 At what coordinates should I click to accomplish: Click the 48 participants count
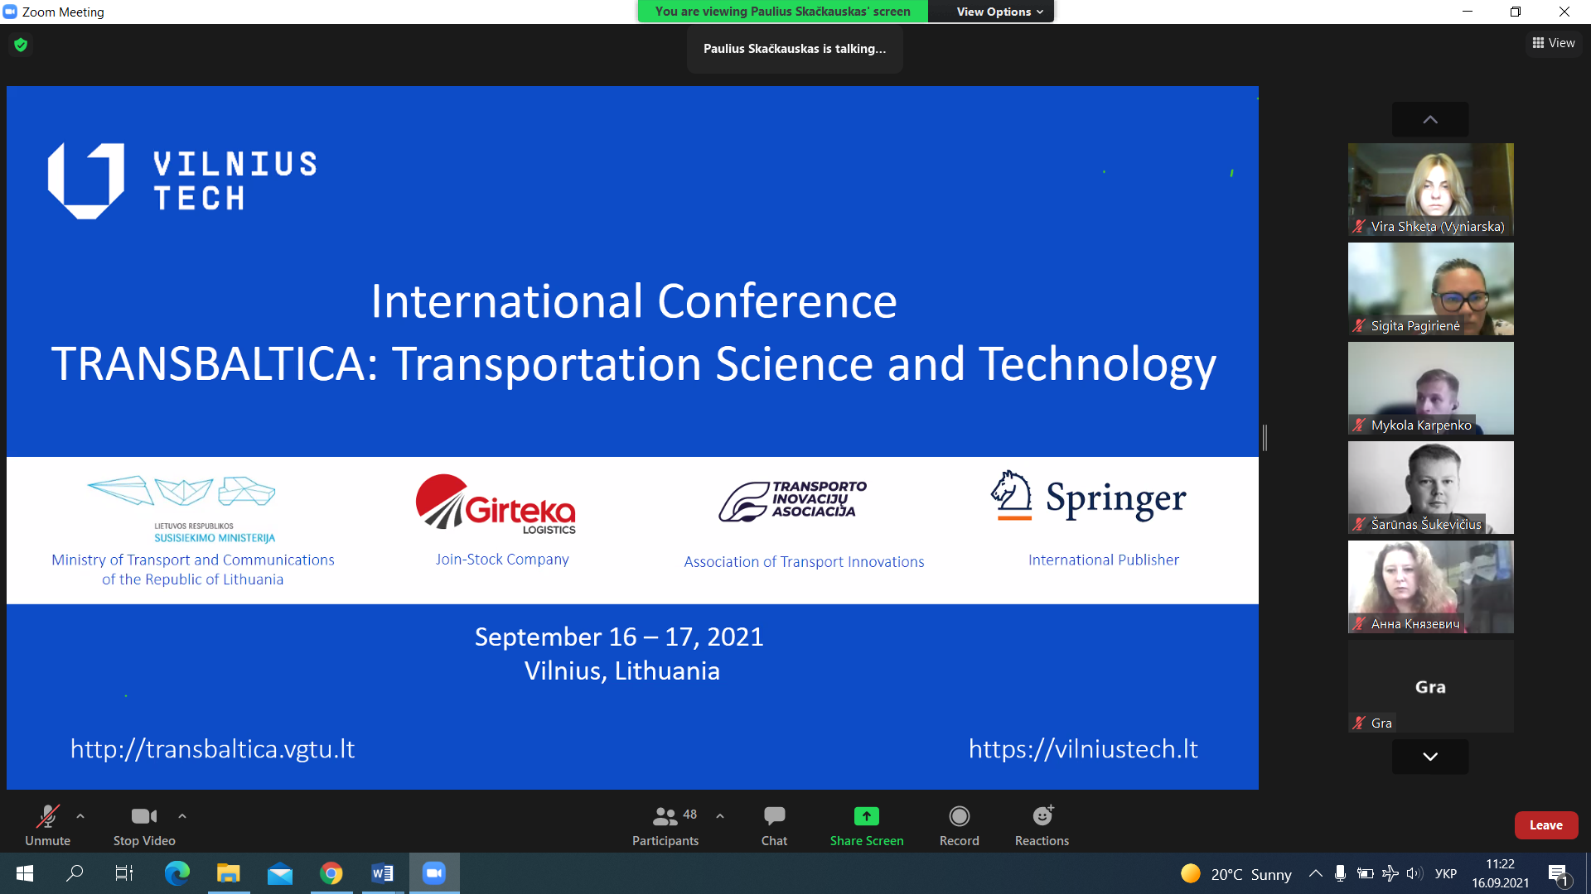(689, 815)
